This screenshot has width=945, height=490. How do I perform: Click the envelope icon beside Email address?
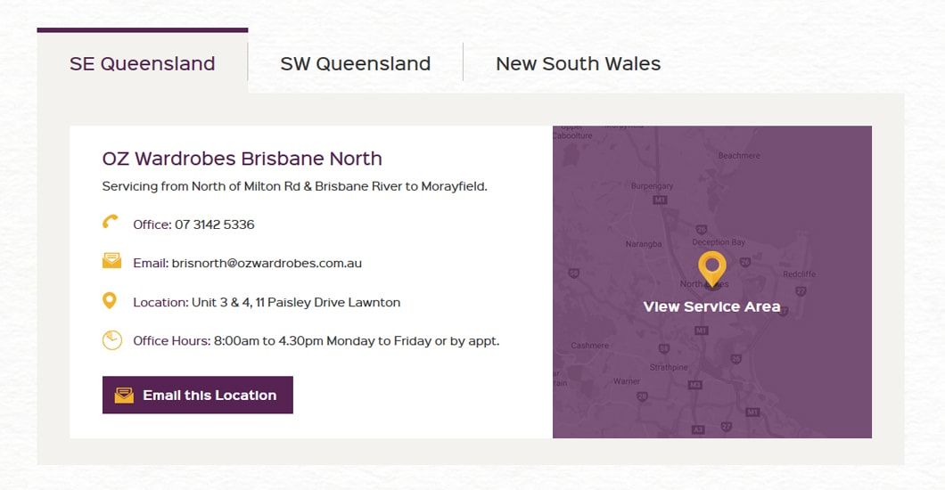tap(111, 261)
